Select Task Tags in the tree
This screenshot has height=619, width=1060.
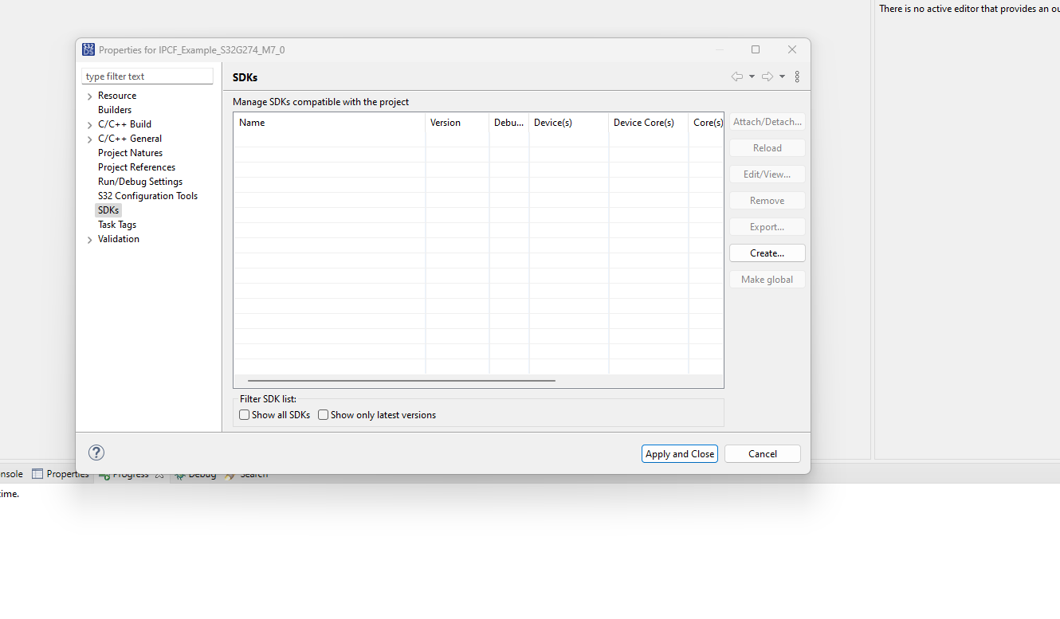click(x=117, y=225)
